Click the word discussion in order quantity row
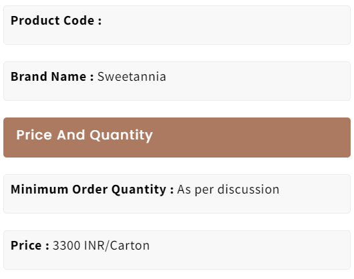The image size is (354, 279). point(248,189)
